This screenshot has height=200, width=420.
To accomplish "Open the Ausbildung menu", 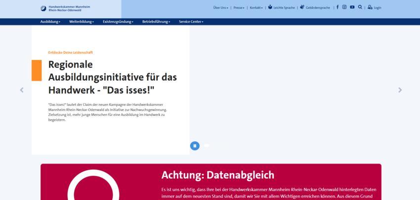I will (50, 22).
